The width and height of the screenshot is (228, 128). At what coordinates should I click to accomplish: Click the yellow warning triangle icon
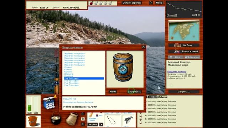point(56,96)
